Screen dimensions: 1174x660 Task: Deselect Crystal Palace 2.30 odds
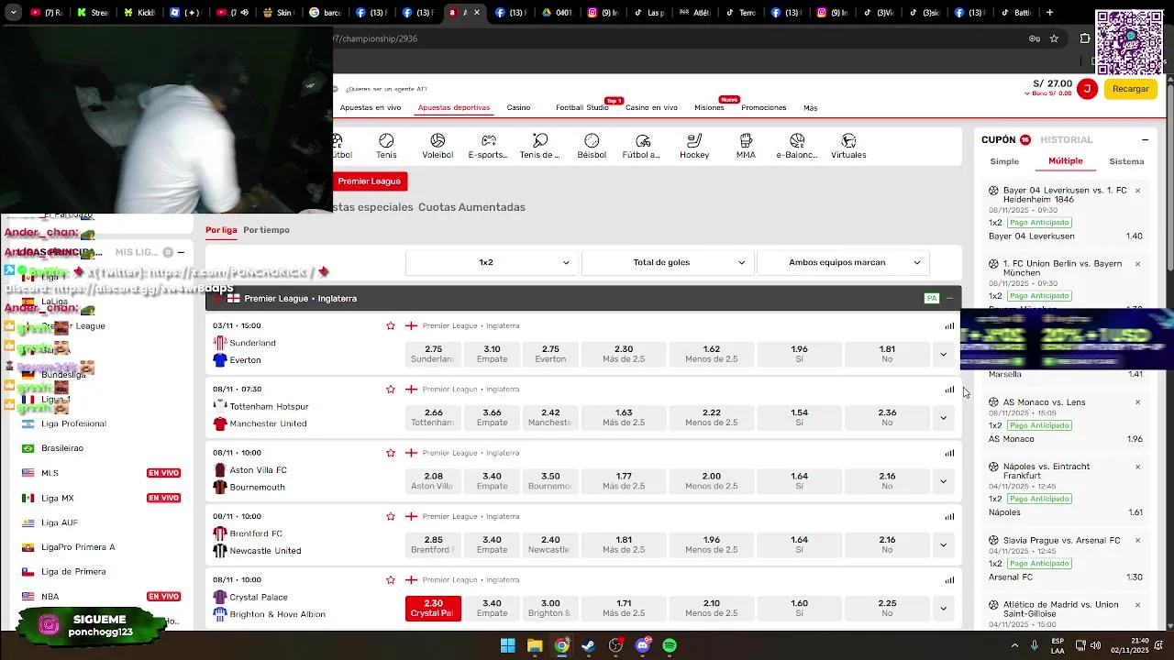(x=434, y=608)
